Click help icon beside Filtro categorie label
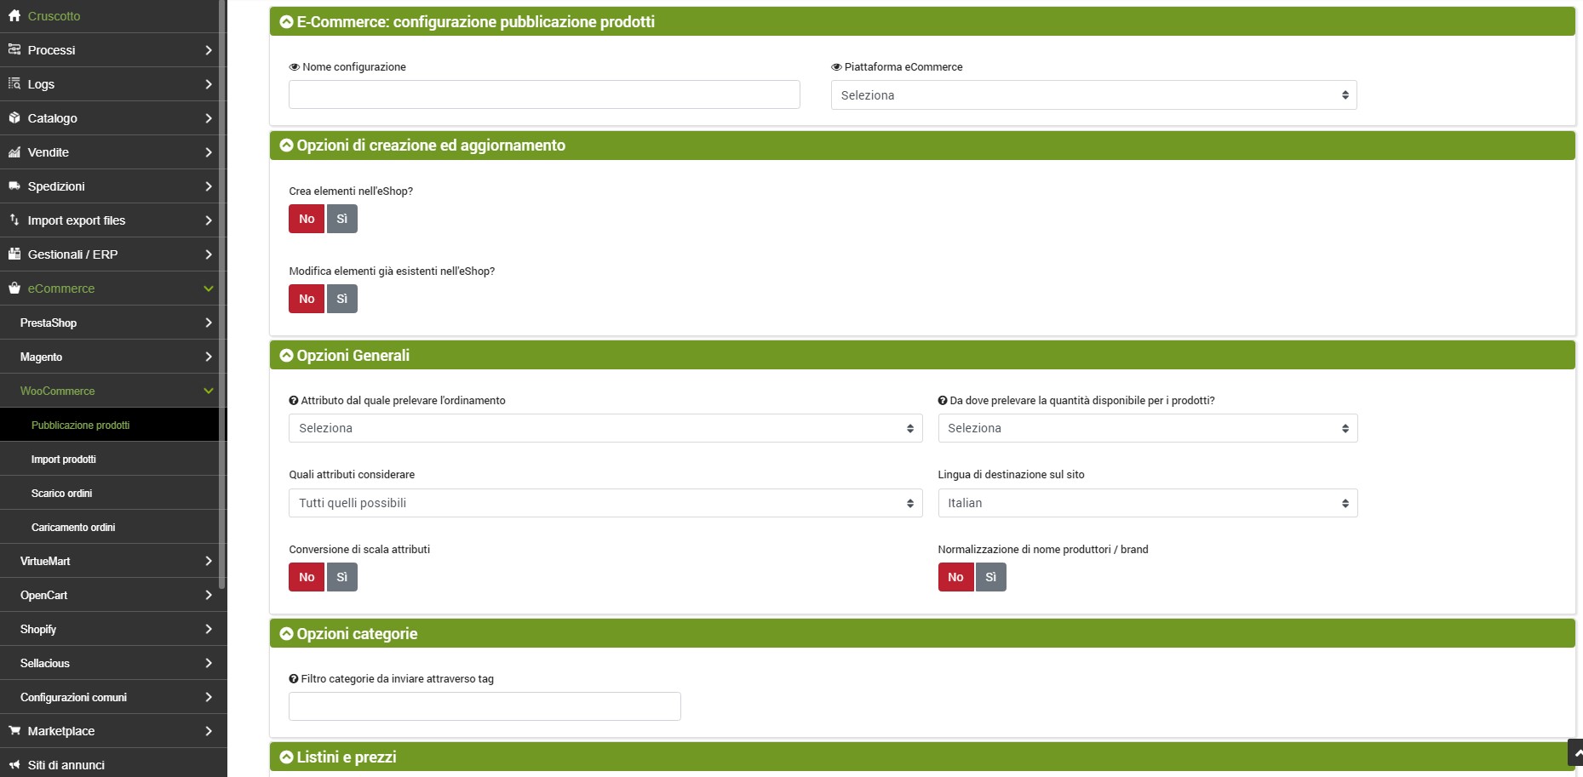Viewport: 1583px width, 777px height. pos(294,679)
